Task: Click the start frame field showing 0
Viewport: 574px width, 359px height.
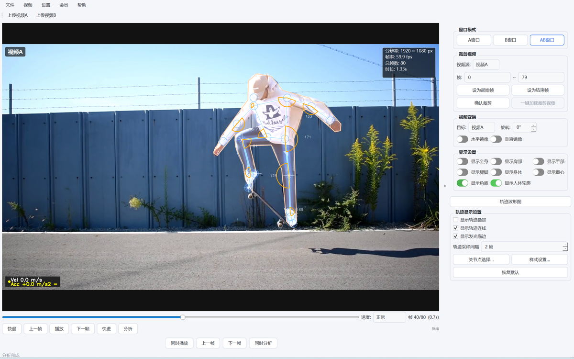Action: point(487,77)
